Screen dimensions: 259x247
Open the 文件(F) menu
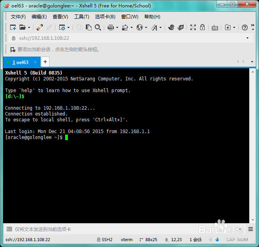pos(18,17)
